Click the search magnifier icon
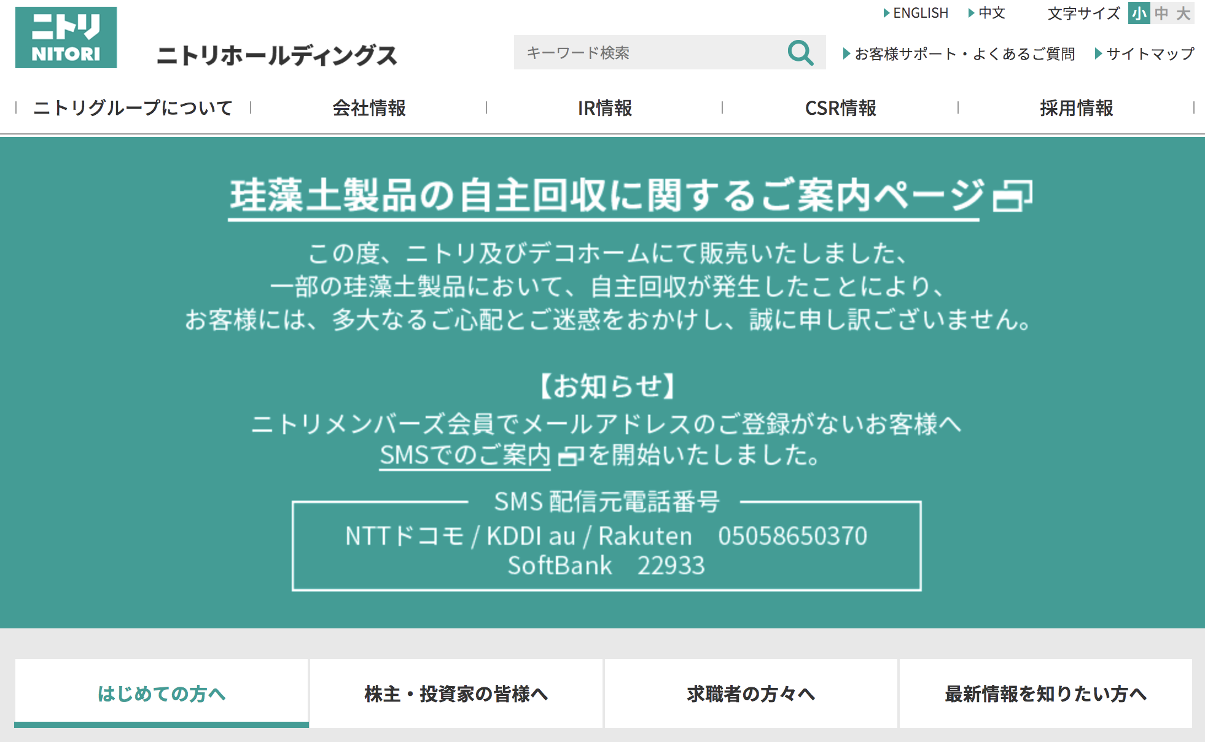Image resolution: width=1205 pixels, height=742 pixels. coord(800,53)
